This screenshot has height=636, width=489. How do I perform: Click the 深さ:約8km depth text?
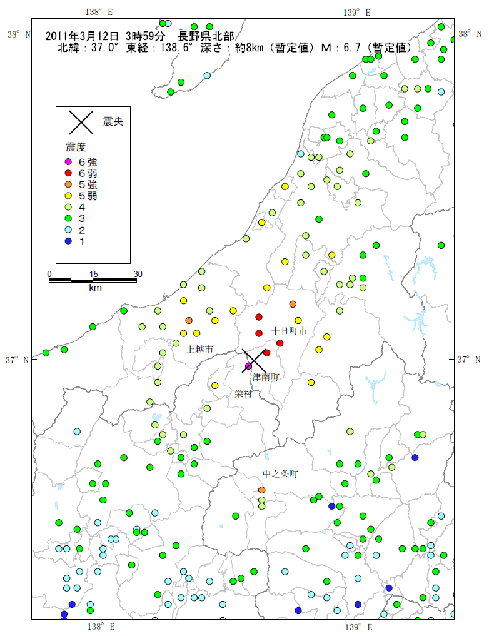point(231,48)
